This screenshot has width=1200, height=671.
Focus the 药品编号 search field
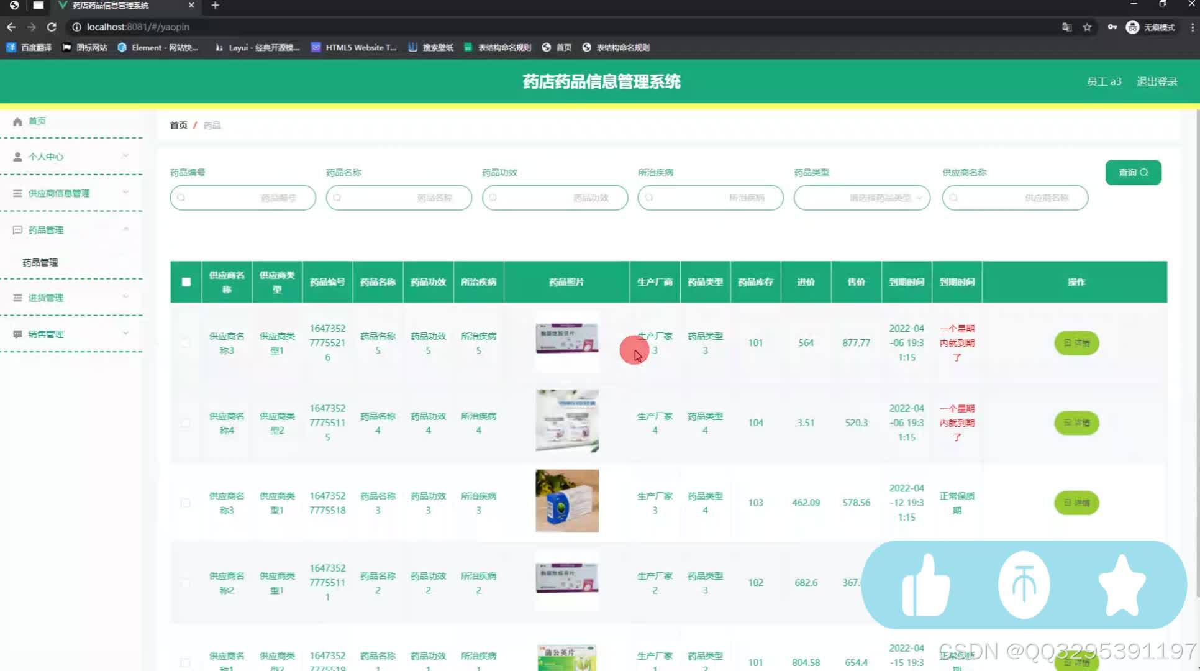[243, 198]
